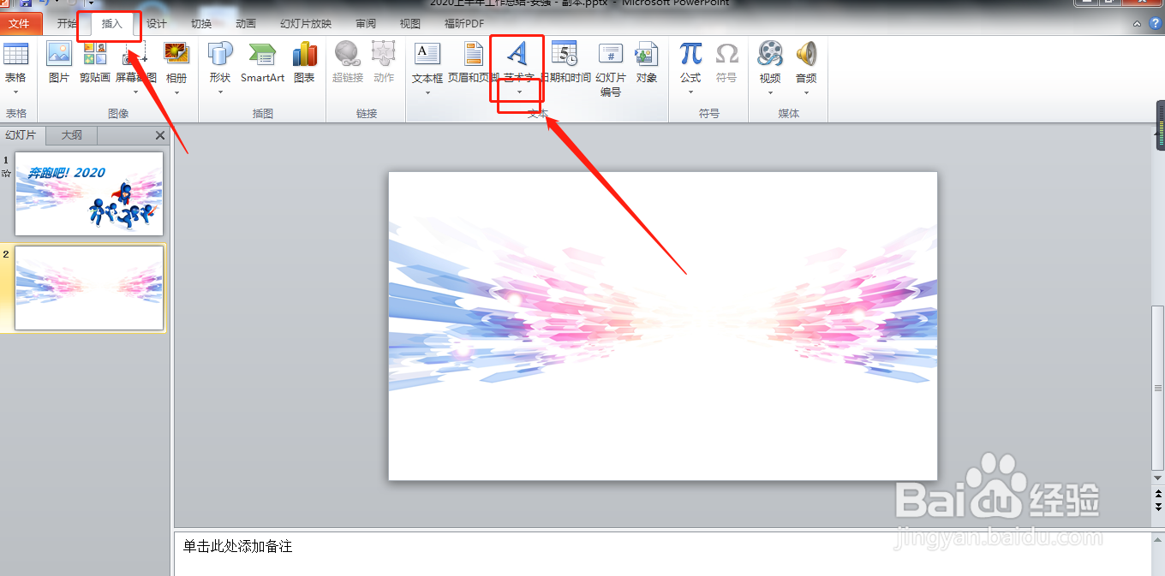1165x576 pixels.
Task: Close the slides thumbnail pane
Action: pos(160,135)
